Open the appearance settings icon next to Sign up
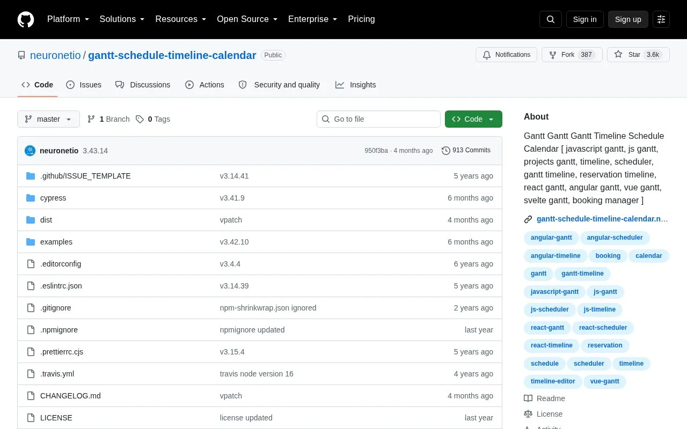 click(x=661, y=19)
